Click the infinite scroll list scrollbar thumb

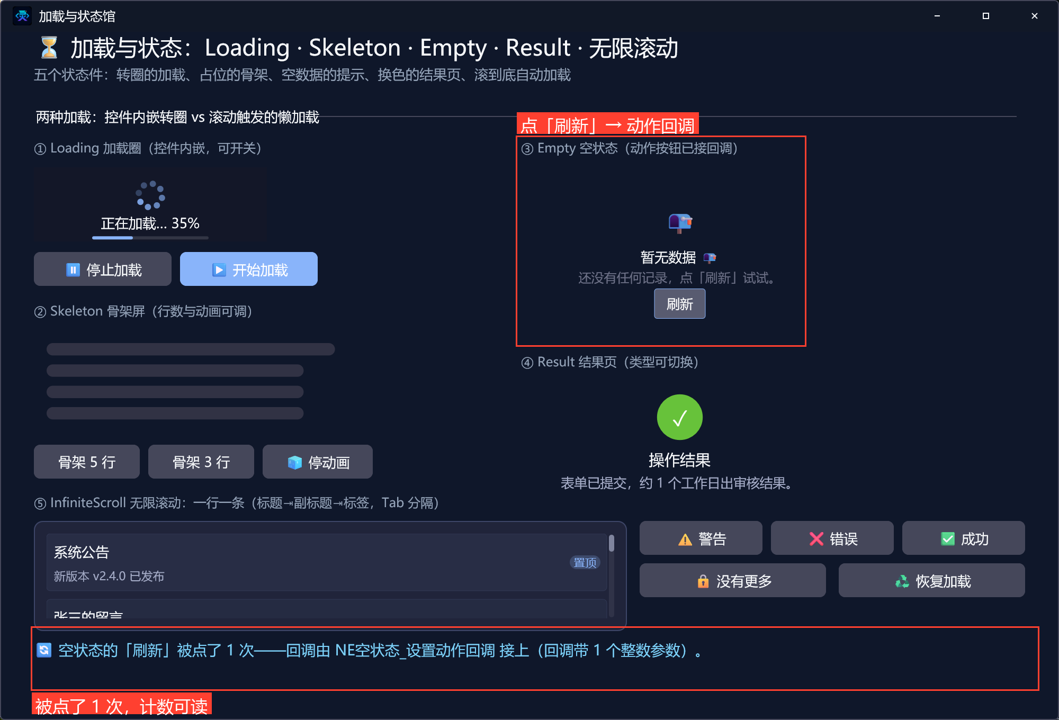[x=612, y=543]
